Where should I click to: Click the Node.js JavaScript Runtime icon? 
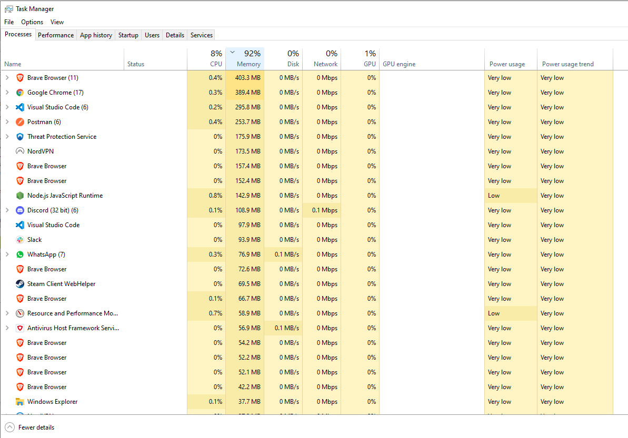click(x=19, y=196)
